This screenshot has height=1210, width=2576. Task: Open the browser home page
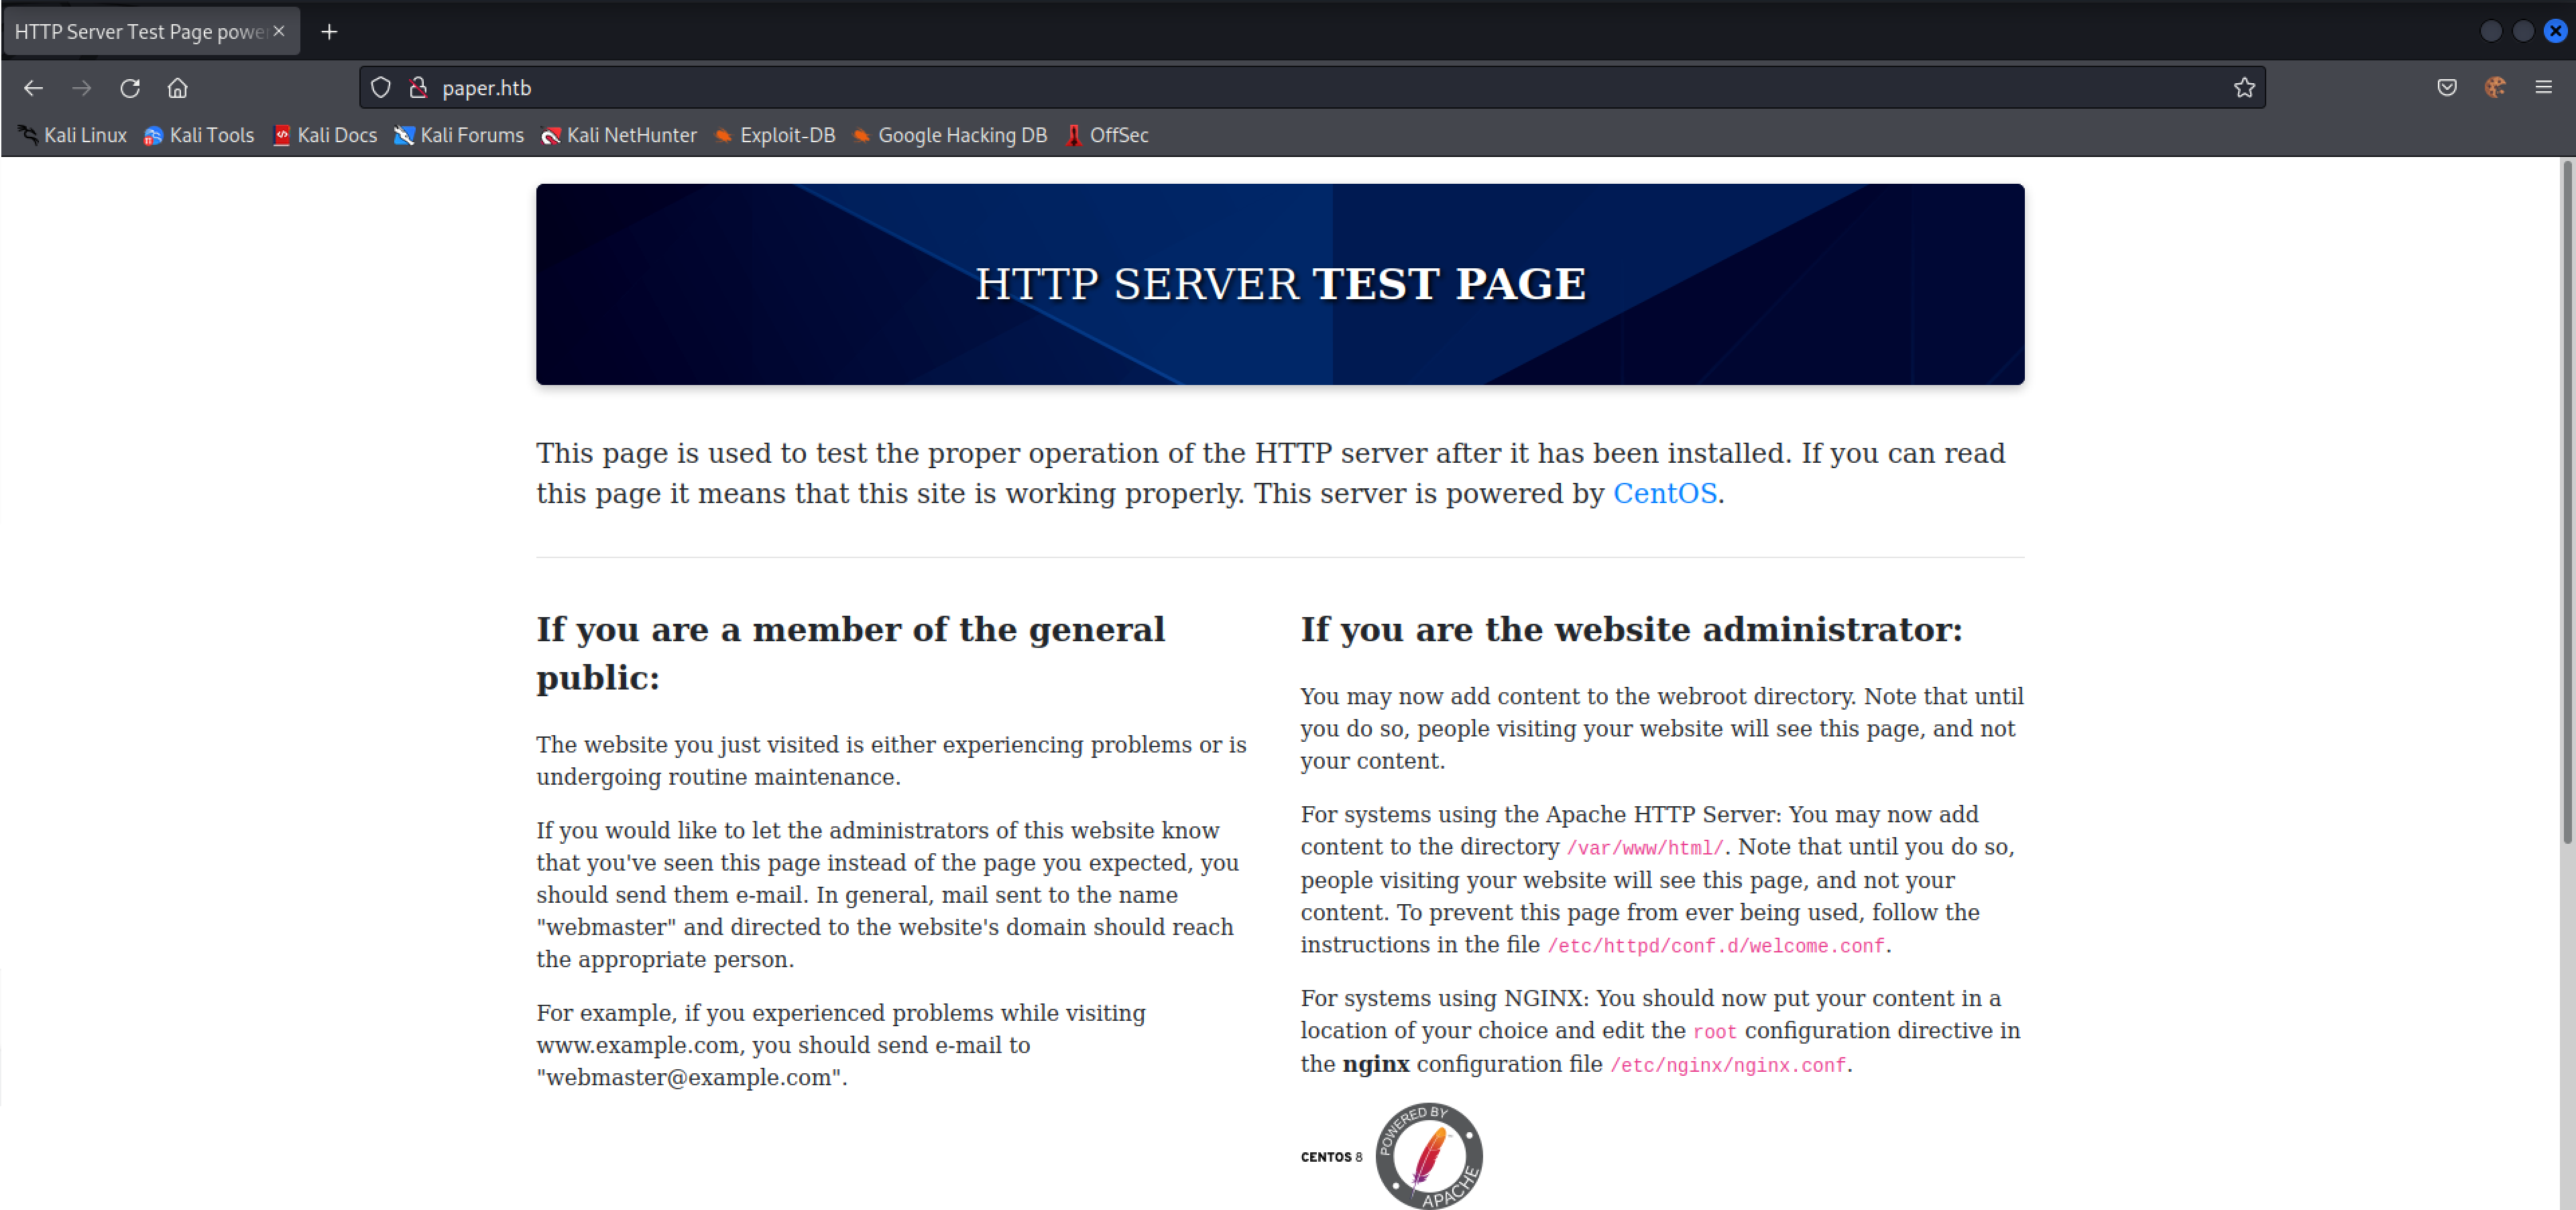(x=178, y=88)
